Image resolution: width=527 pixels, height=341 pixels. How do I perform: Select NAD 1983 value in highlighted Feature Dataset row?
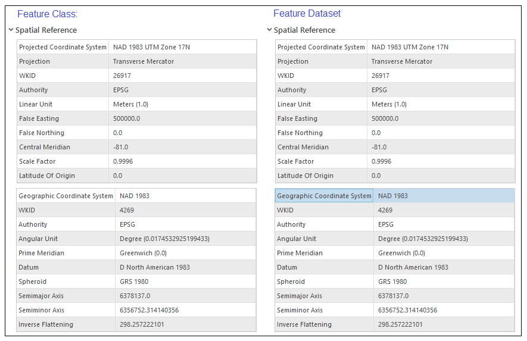click(x=393, y=196)
